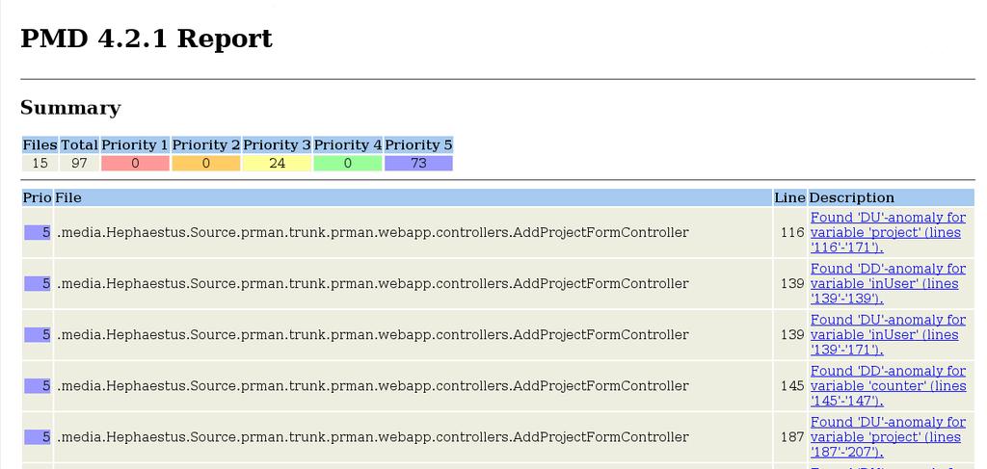This screenshot has height=469, width=987.
Task: Click the priority 5 badge in line 116 row
Action: pos(38,233)
